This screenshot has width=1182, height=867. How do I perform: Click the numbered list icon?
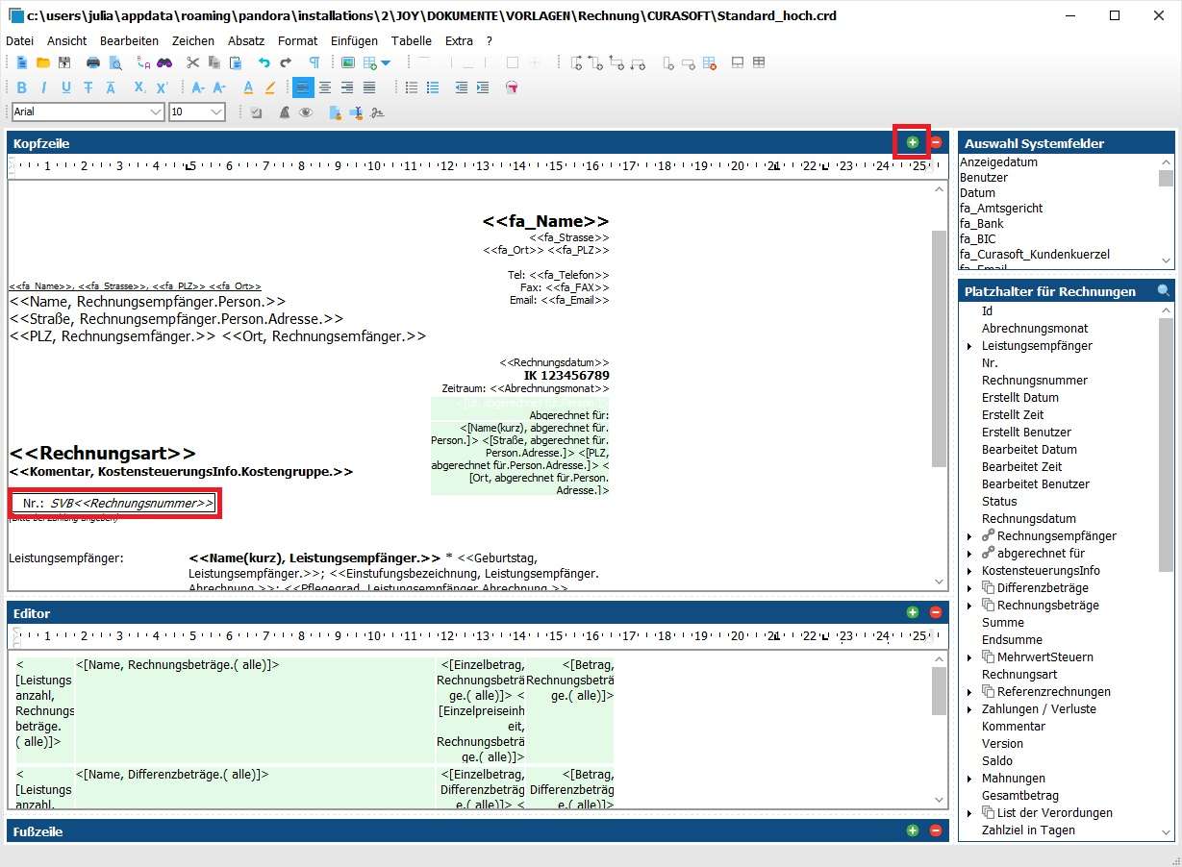coord(433,87)
